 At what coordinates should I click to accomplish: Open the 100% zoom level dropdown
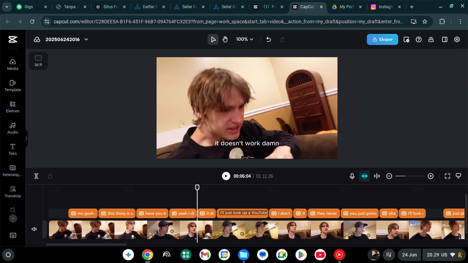pos(244,39)
